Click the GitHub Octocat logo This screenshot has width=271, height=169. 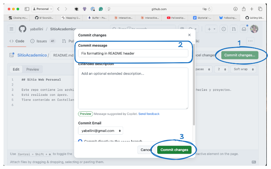point(22,29)
